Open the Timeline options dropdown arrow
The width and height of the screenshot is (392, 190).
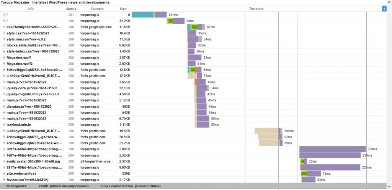click(384, 8)
